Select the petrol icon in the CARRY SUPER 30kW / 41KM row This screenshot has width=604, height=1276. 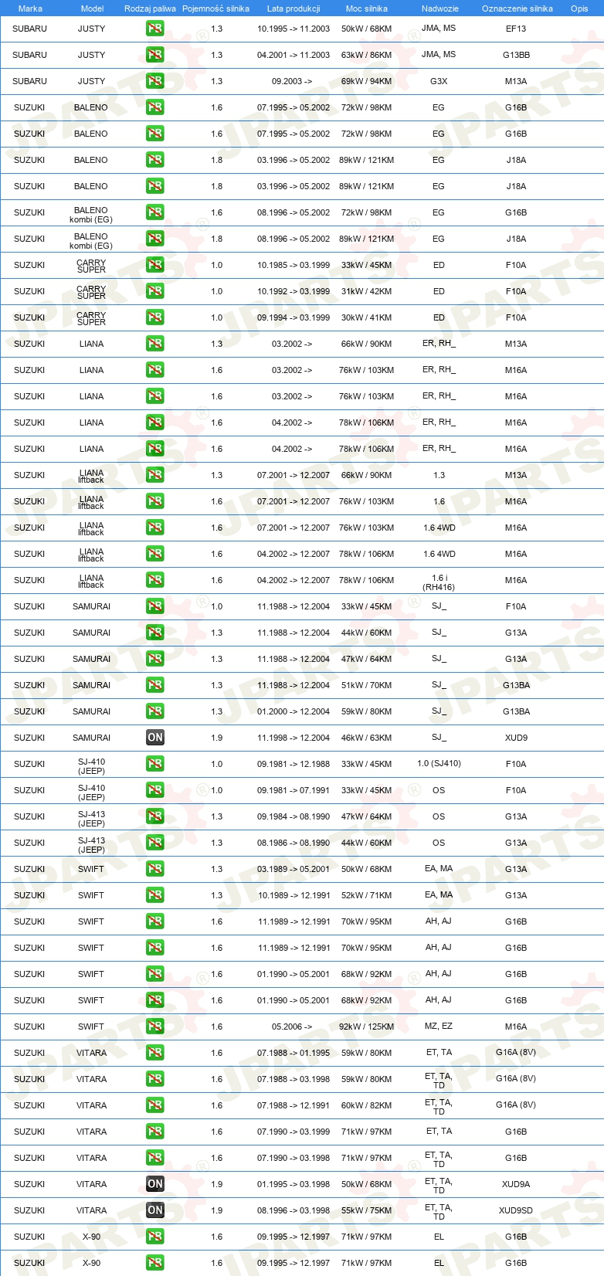pyautogui.click(x=155, y=317)
